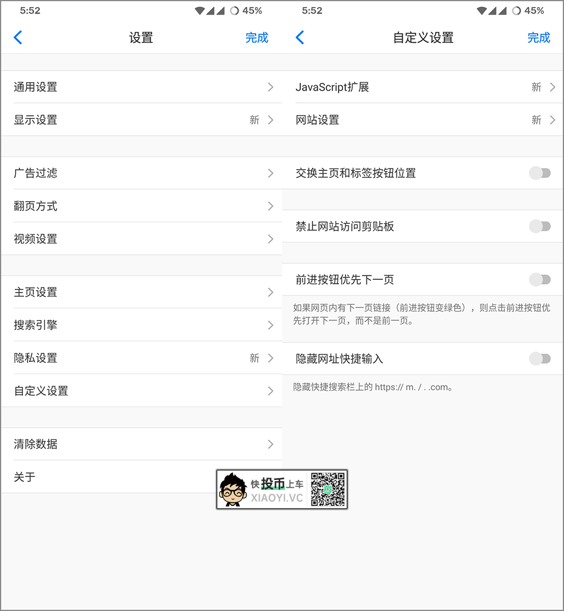The image size is (564, 611).
Task: Tap the back arrow on the 设置 screen
Action: click(18, 37)
